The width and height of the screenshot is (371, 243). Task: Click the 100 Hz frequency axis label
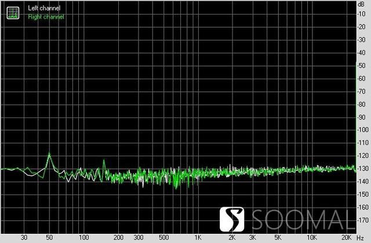[83, 238]
